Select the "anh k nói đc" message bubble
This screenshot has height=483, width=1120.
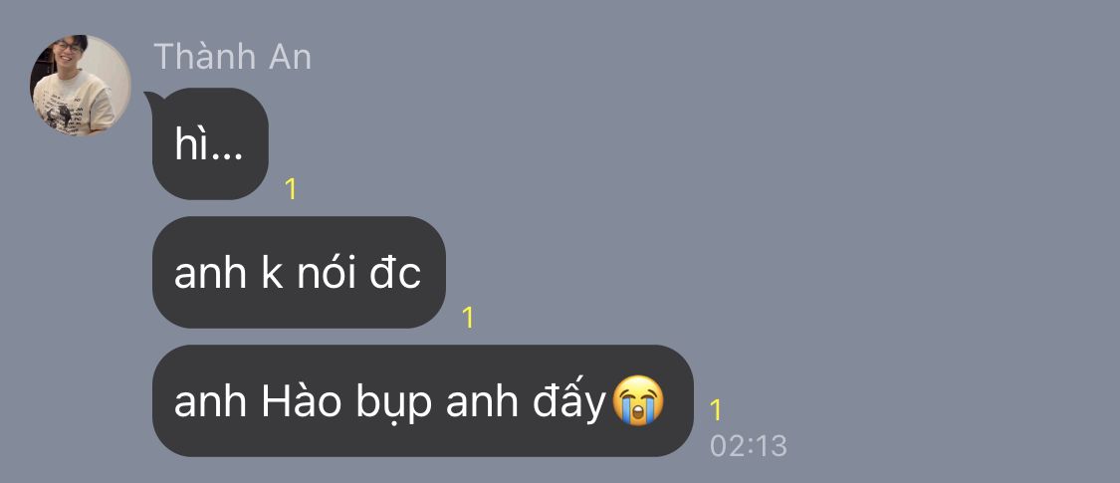click(x=299, y=272)
